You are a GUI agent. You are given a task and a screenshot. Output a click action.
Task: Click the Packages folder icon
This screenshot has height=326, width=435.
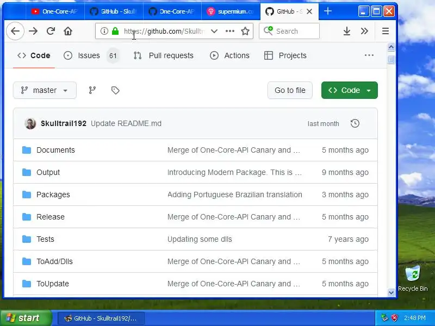click(x=27, y=195)
